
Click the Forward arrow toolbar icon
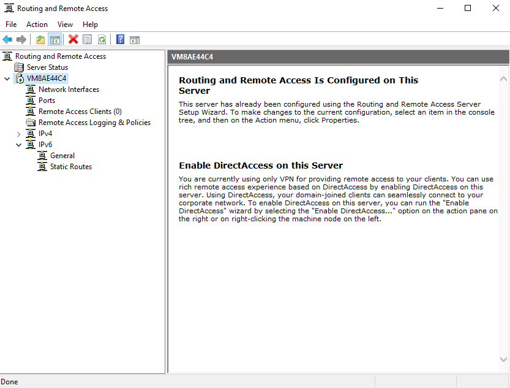click(x=21, y=40)
